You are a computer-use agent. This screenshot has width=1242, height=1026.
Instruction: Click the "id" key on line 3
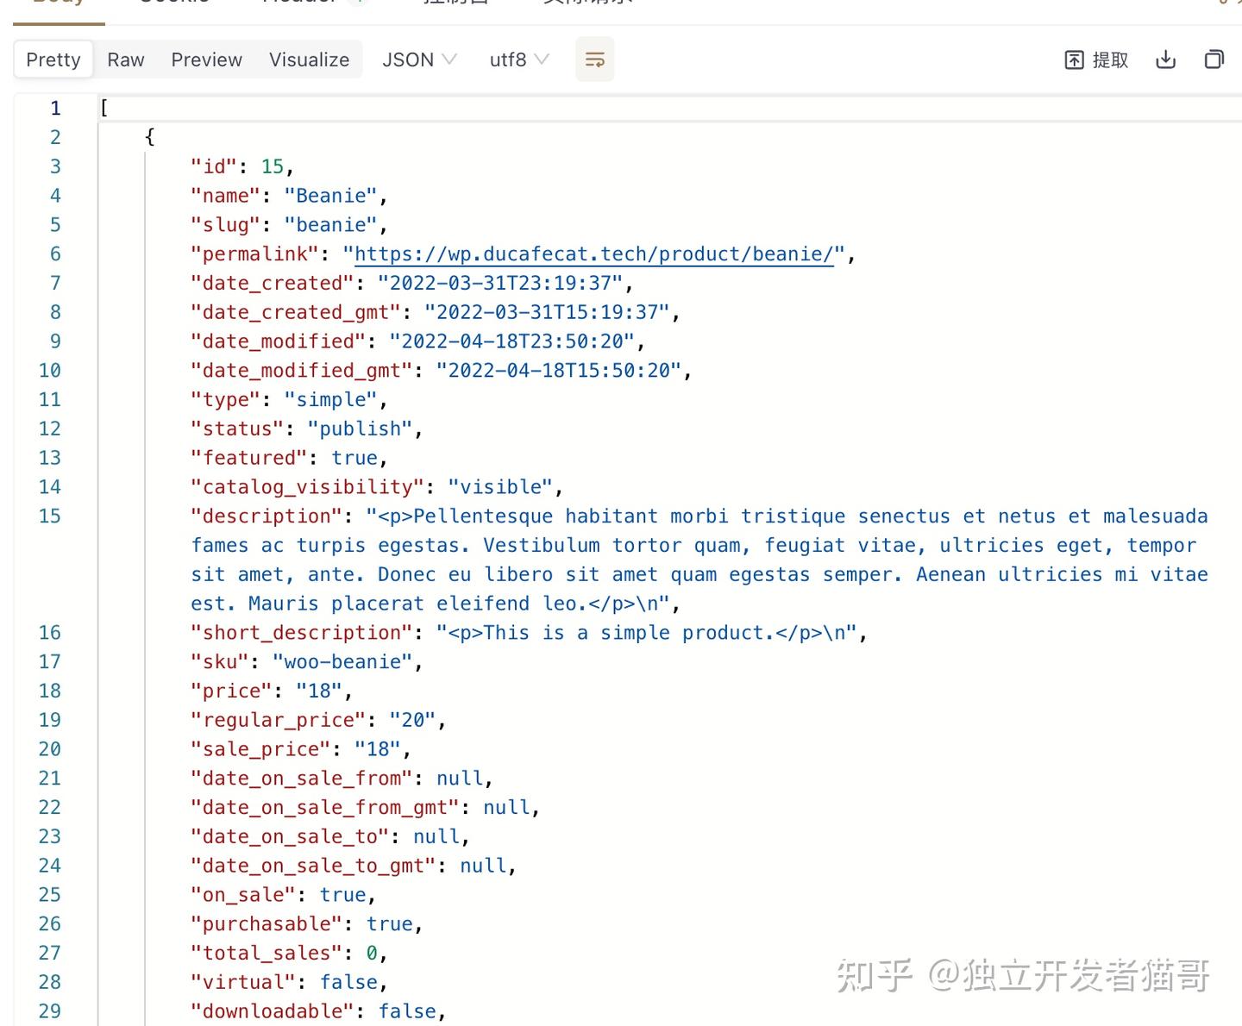214,166
